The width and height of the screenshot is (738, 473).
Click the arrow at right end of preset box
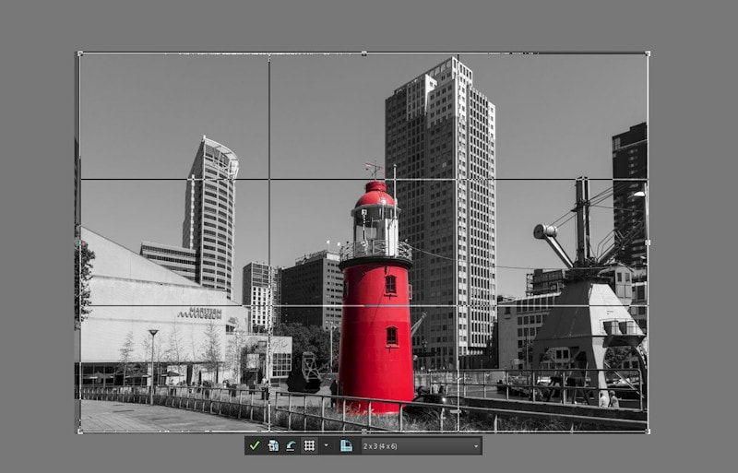click(x=476, y=445)
